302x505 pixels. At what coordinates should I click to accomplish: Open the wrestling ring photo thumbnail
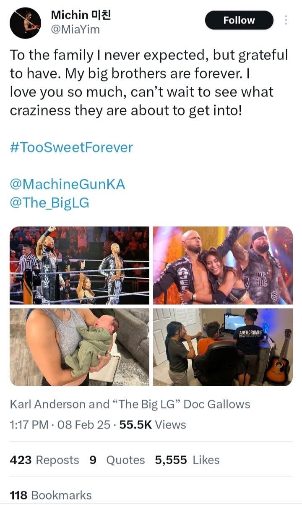(79, 265)
